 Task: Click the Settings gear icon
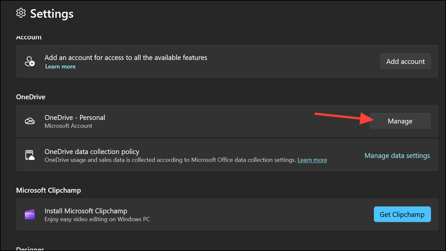pyautogui.click(x=21, y=13)
